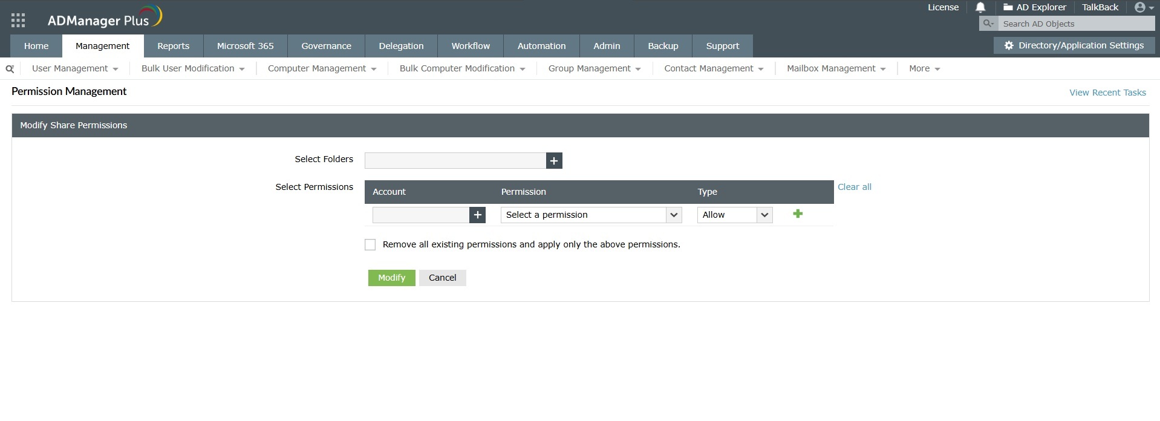Expand the More menu
The width and height of the screenshot is (1160, 421).
(x=924, y=68)
